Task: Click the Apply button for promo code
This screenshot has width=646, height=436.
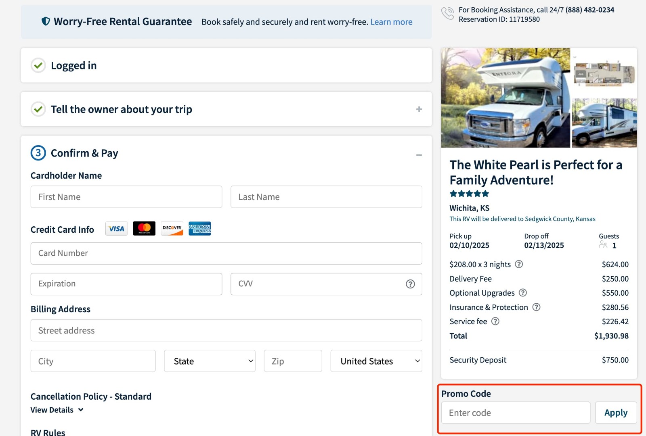Action: tap(616, 412)
